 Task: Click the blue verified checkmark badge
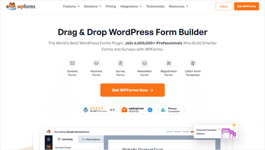click(150, 110)
